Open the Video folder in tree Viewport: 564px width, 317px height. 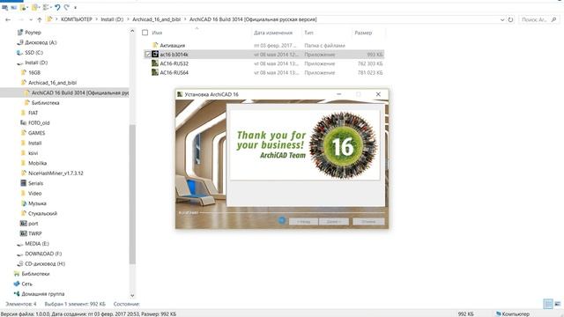[35, 194]
